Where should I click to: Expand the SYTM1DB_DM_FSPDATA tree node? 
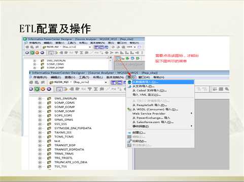click(40, 128)
